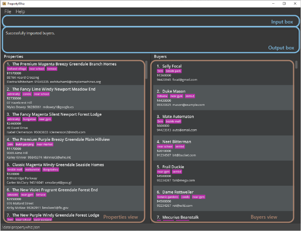The height and width of the screenshot is (231, 301).
Task: Click the command input box
Action: [150, 21]
